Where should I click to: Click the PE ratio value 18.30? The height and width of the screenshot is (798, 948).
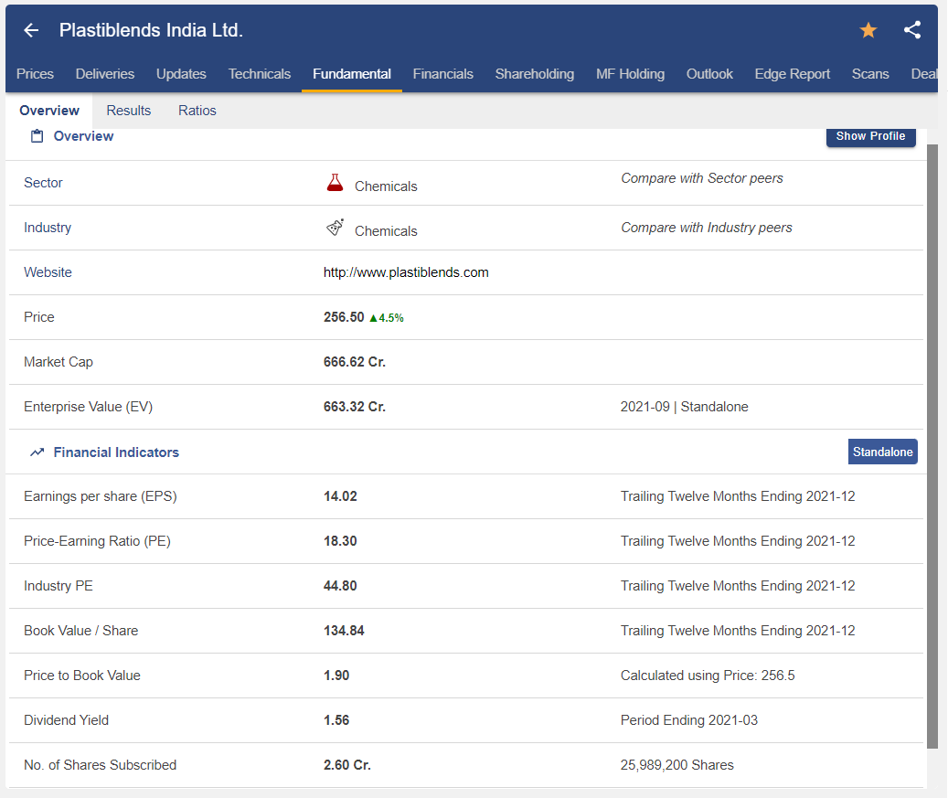340,541
